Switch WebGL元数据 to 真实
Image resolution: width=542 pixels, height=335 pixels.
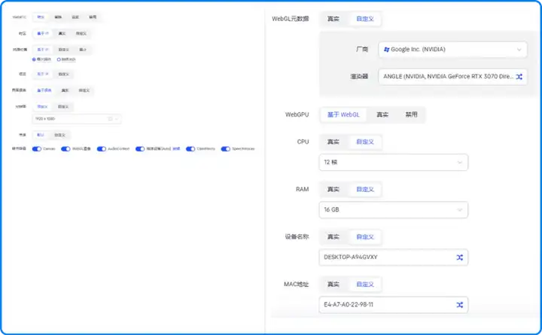[333, 19]
